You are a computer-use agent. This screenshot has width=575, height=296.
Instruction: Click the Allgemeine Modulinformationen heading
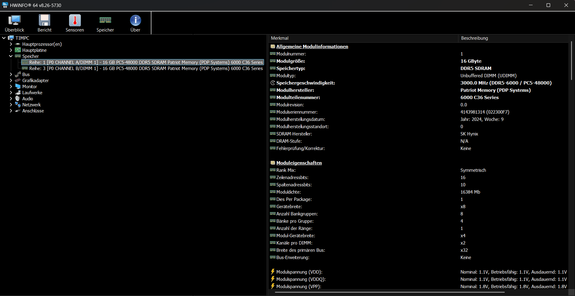click(x=312, y=46)
